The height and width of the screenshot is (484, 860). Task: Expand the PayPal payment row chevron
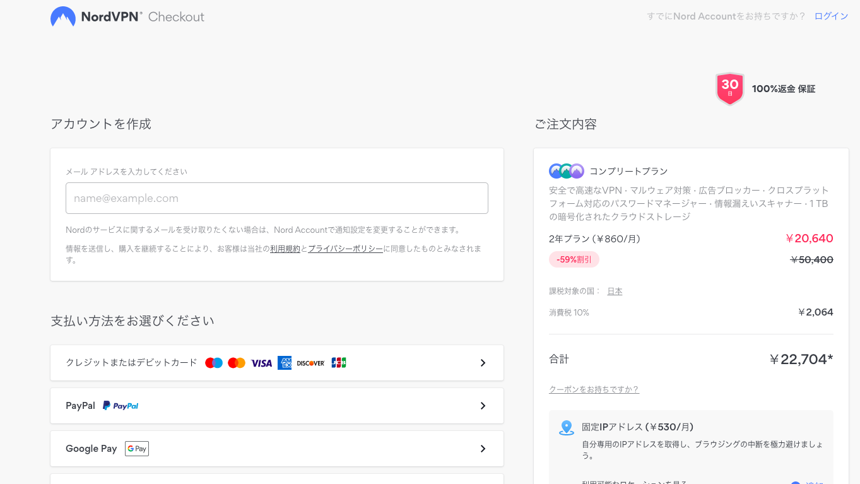(483, 406)
